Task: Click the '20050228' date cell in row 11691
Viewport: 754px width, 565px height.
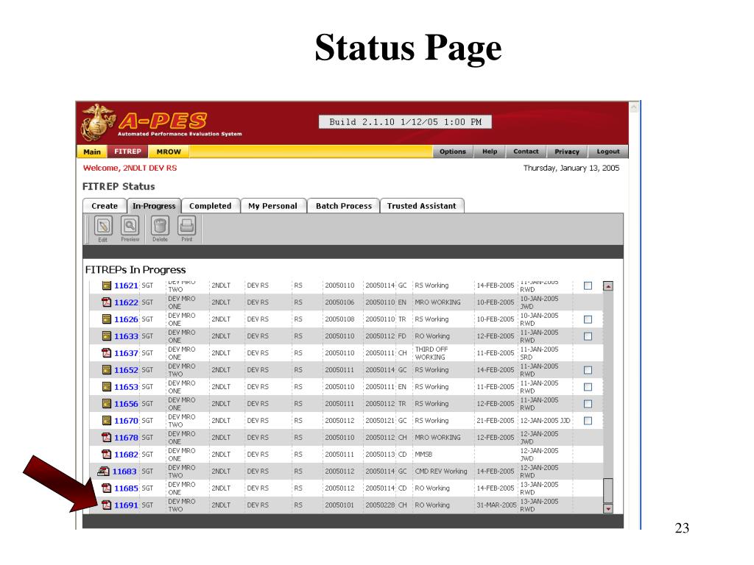Action: coord(380,505)
